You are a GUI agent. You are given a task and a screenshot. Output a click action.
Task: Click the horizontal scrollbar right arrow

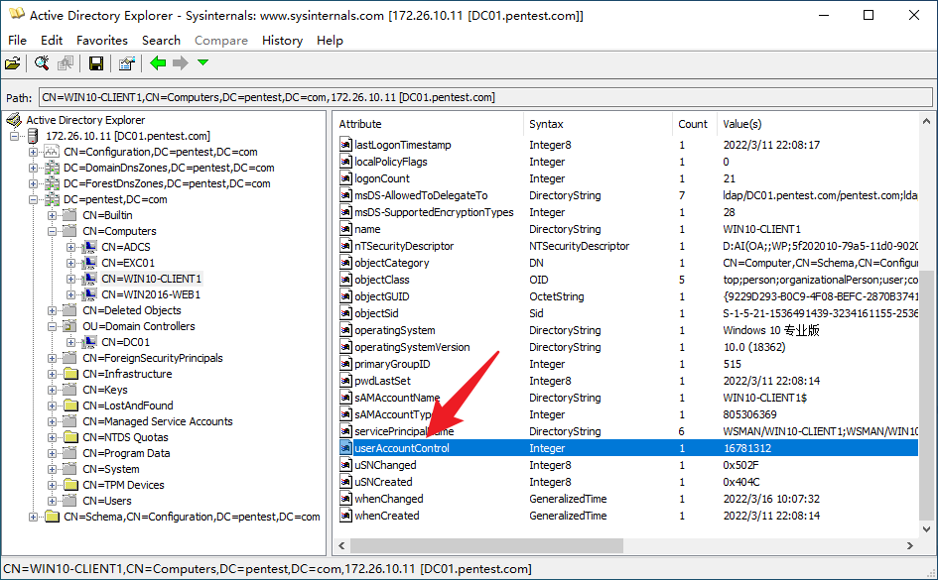(910, 545)
